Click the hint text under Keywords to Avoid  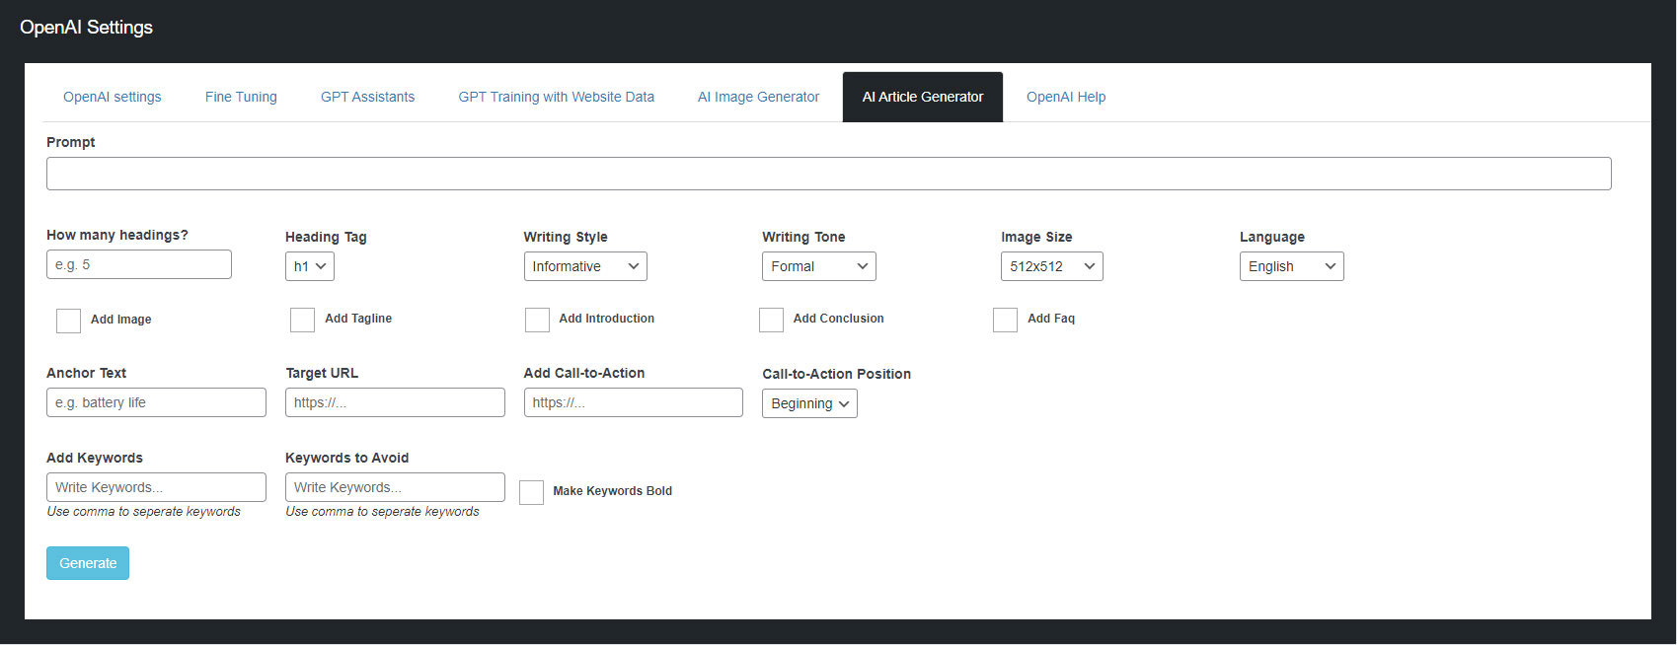[x=383, y=511]
